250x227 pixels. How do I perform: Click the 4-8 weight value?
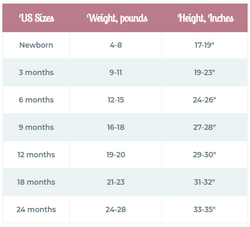[x=116, y=45]
